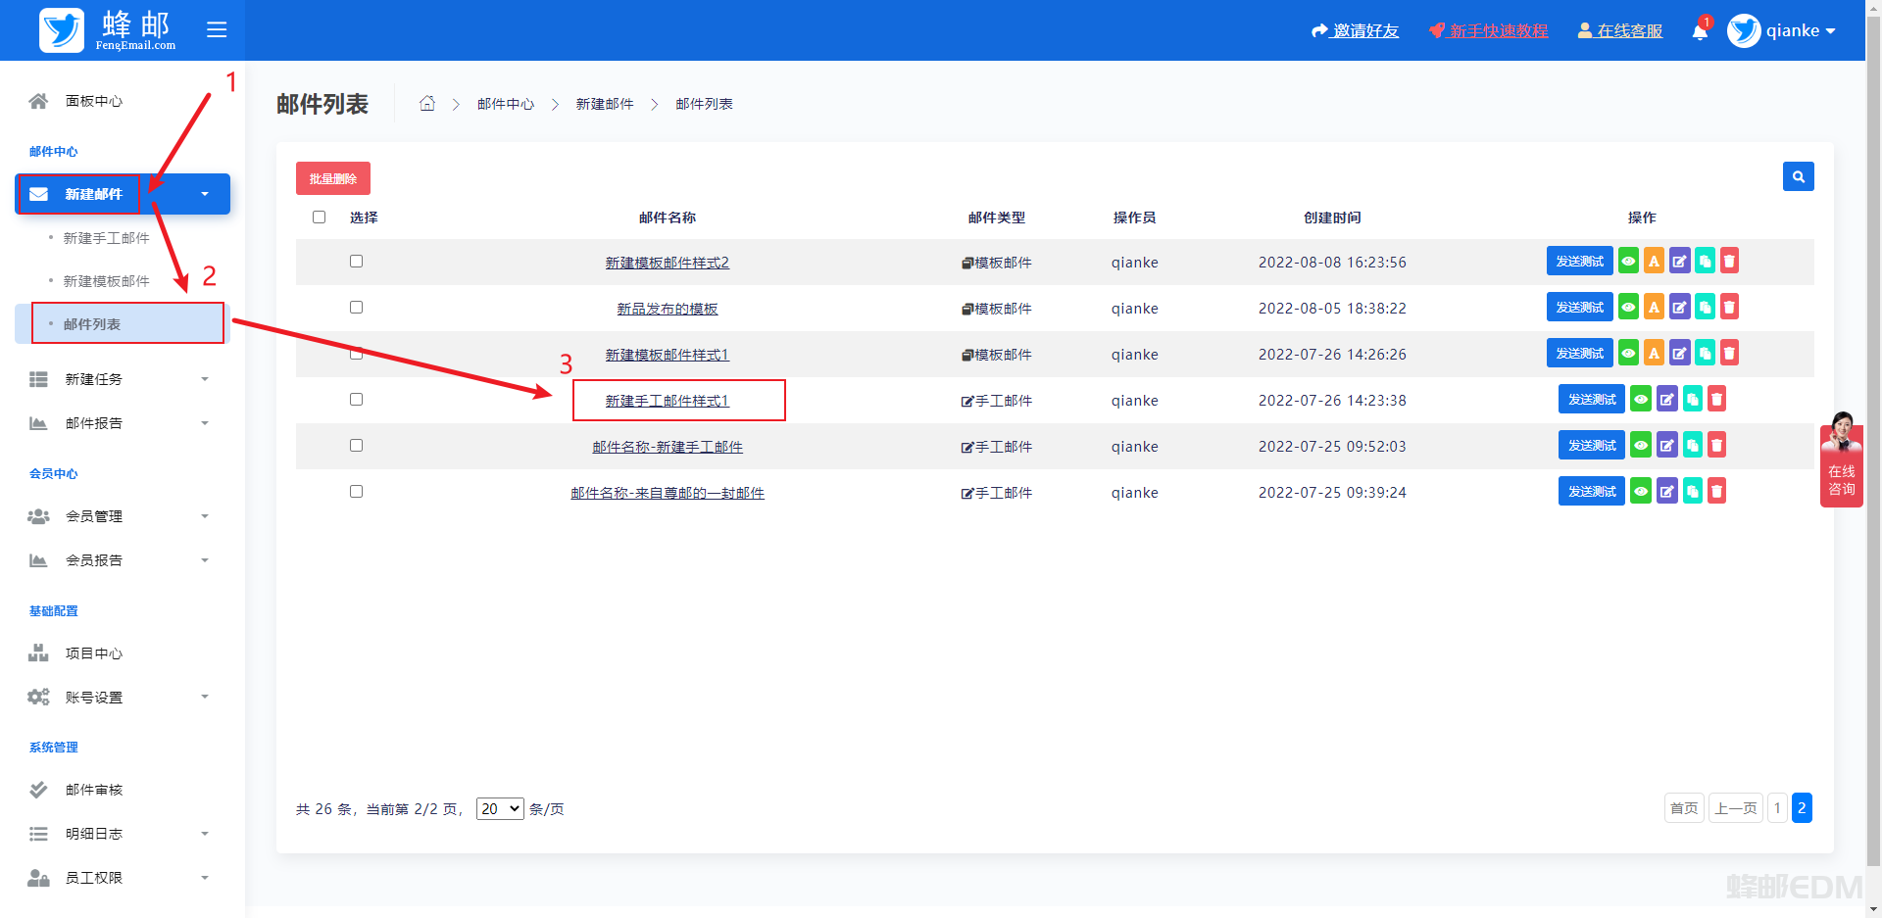1882x918 pixels.
Task: Copy the 新品发布的模板 email with duplicate icon
Action: coord(1705,308)
